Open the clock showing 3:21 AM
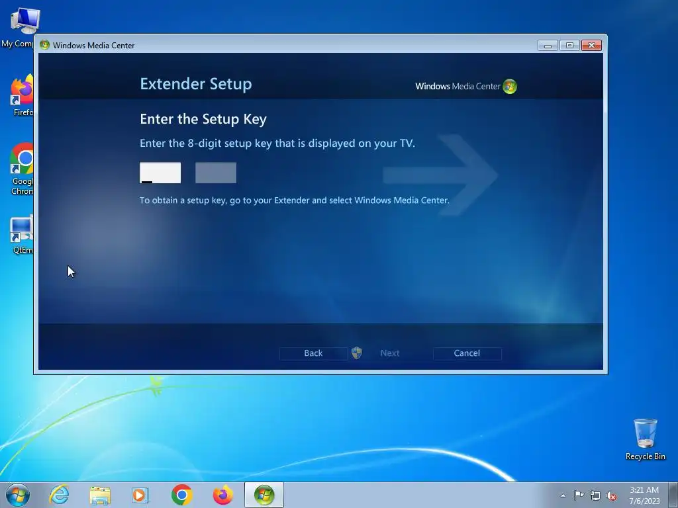The width and height of the screenshot is (678, 508). pyautogui.click(x=644, y=495)
